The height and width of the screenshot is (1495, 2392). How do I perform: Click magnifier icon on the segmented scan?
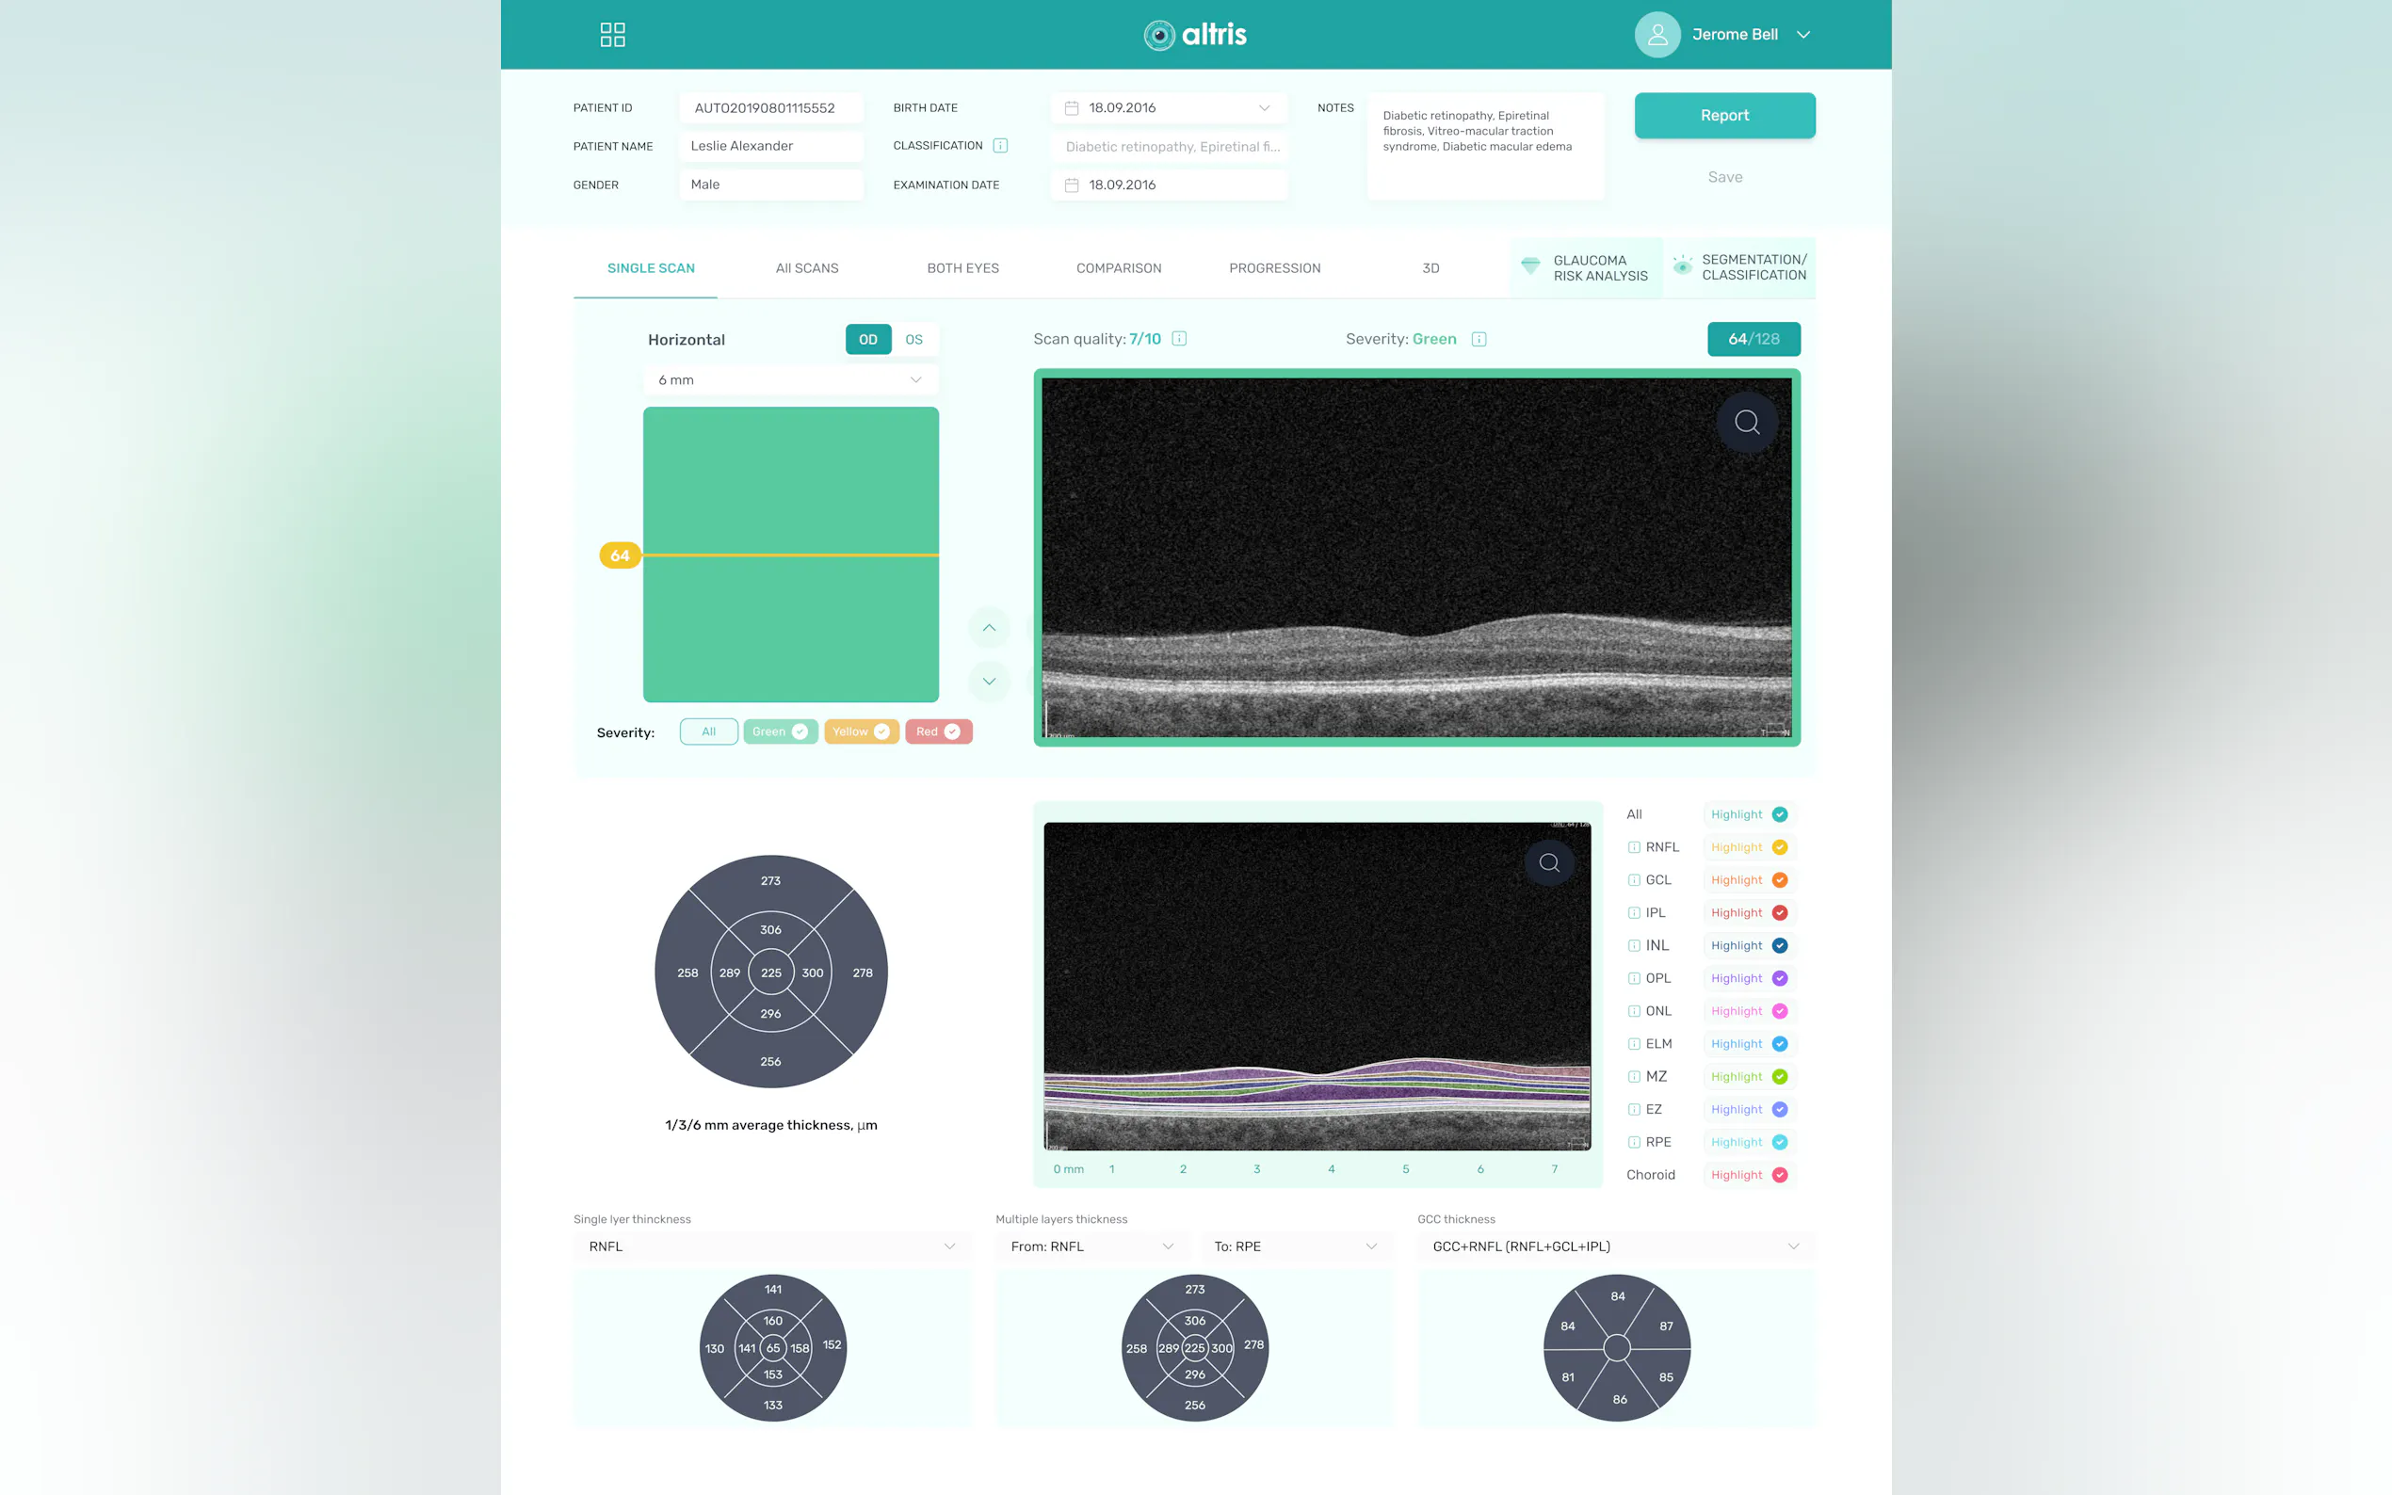[x=1548, y=862]
